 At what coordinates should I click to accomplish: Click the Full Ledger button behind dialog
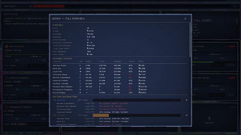point(203,20)
